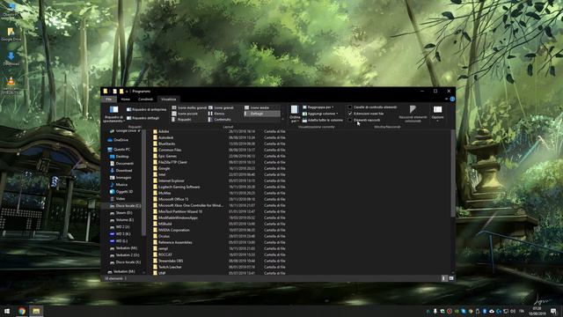Click the file list vertical scrollbar
Viewport: 563px width, 317px height.
point(452,173)
